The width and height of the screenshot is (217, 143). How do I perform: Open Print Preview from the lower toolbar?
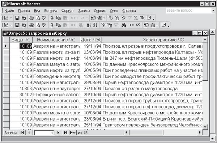[38, 25]
